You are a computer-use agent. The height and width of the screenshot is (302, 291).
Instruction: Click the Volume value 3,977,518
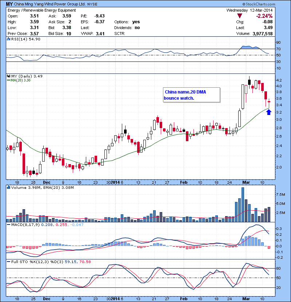pyautogui.click(x=263, y=33)
